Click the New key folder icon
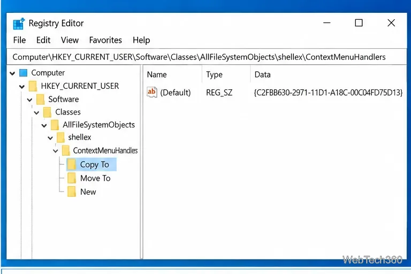This screenshot has height=274, width=411. pyautogui.click(x=72, y=192)
